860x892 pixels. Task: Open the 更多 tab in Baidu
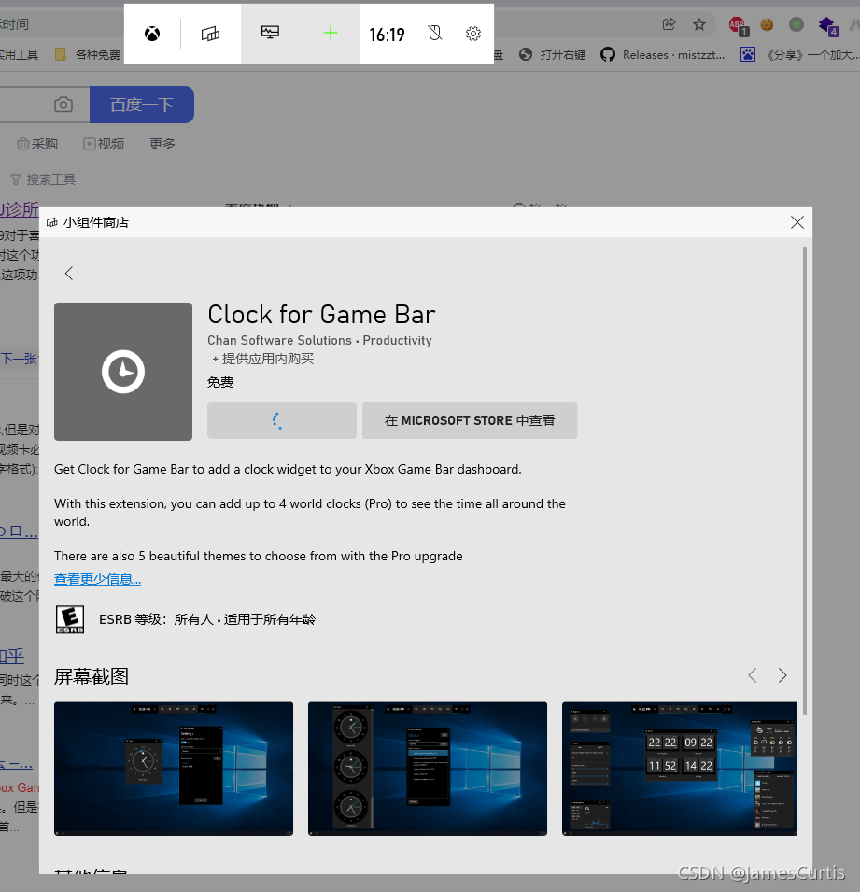pyautogui.click(x=162, y=144)
